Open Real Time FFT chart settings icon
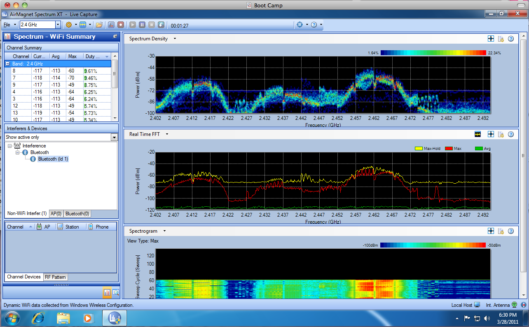 501,134
